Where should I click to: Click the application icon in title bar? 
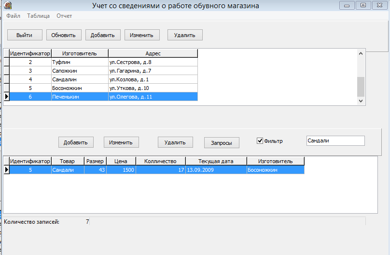pos(8,5)
